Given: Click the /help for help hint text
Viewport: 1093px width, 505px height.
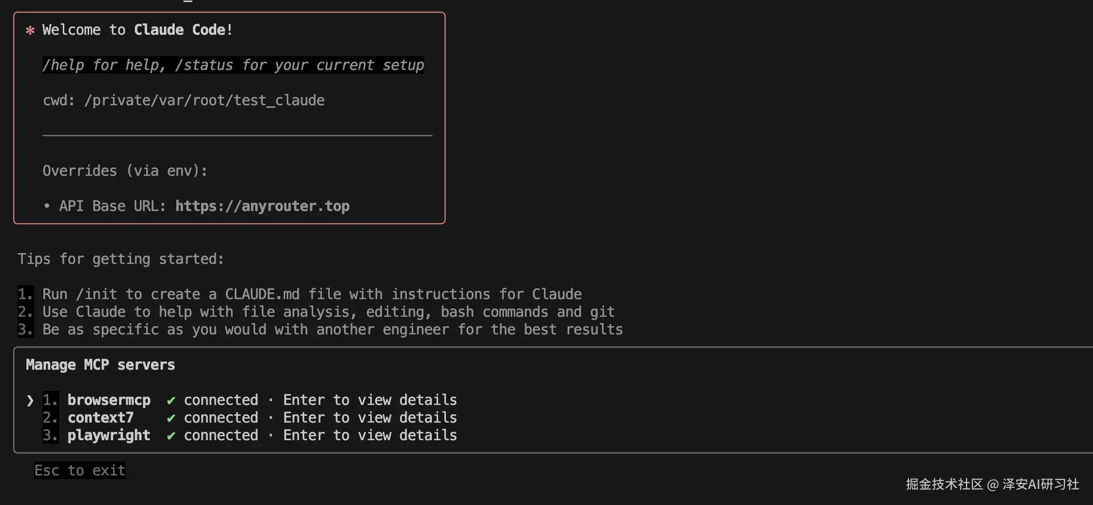Looking at the screenshot, I should click(233, 65).
